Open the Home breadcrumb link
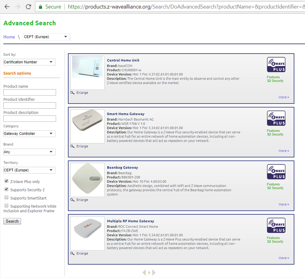Viewport: 305px width, 278px height. click(9, 37)
